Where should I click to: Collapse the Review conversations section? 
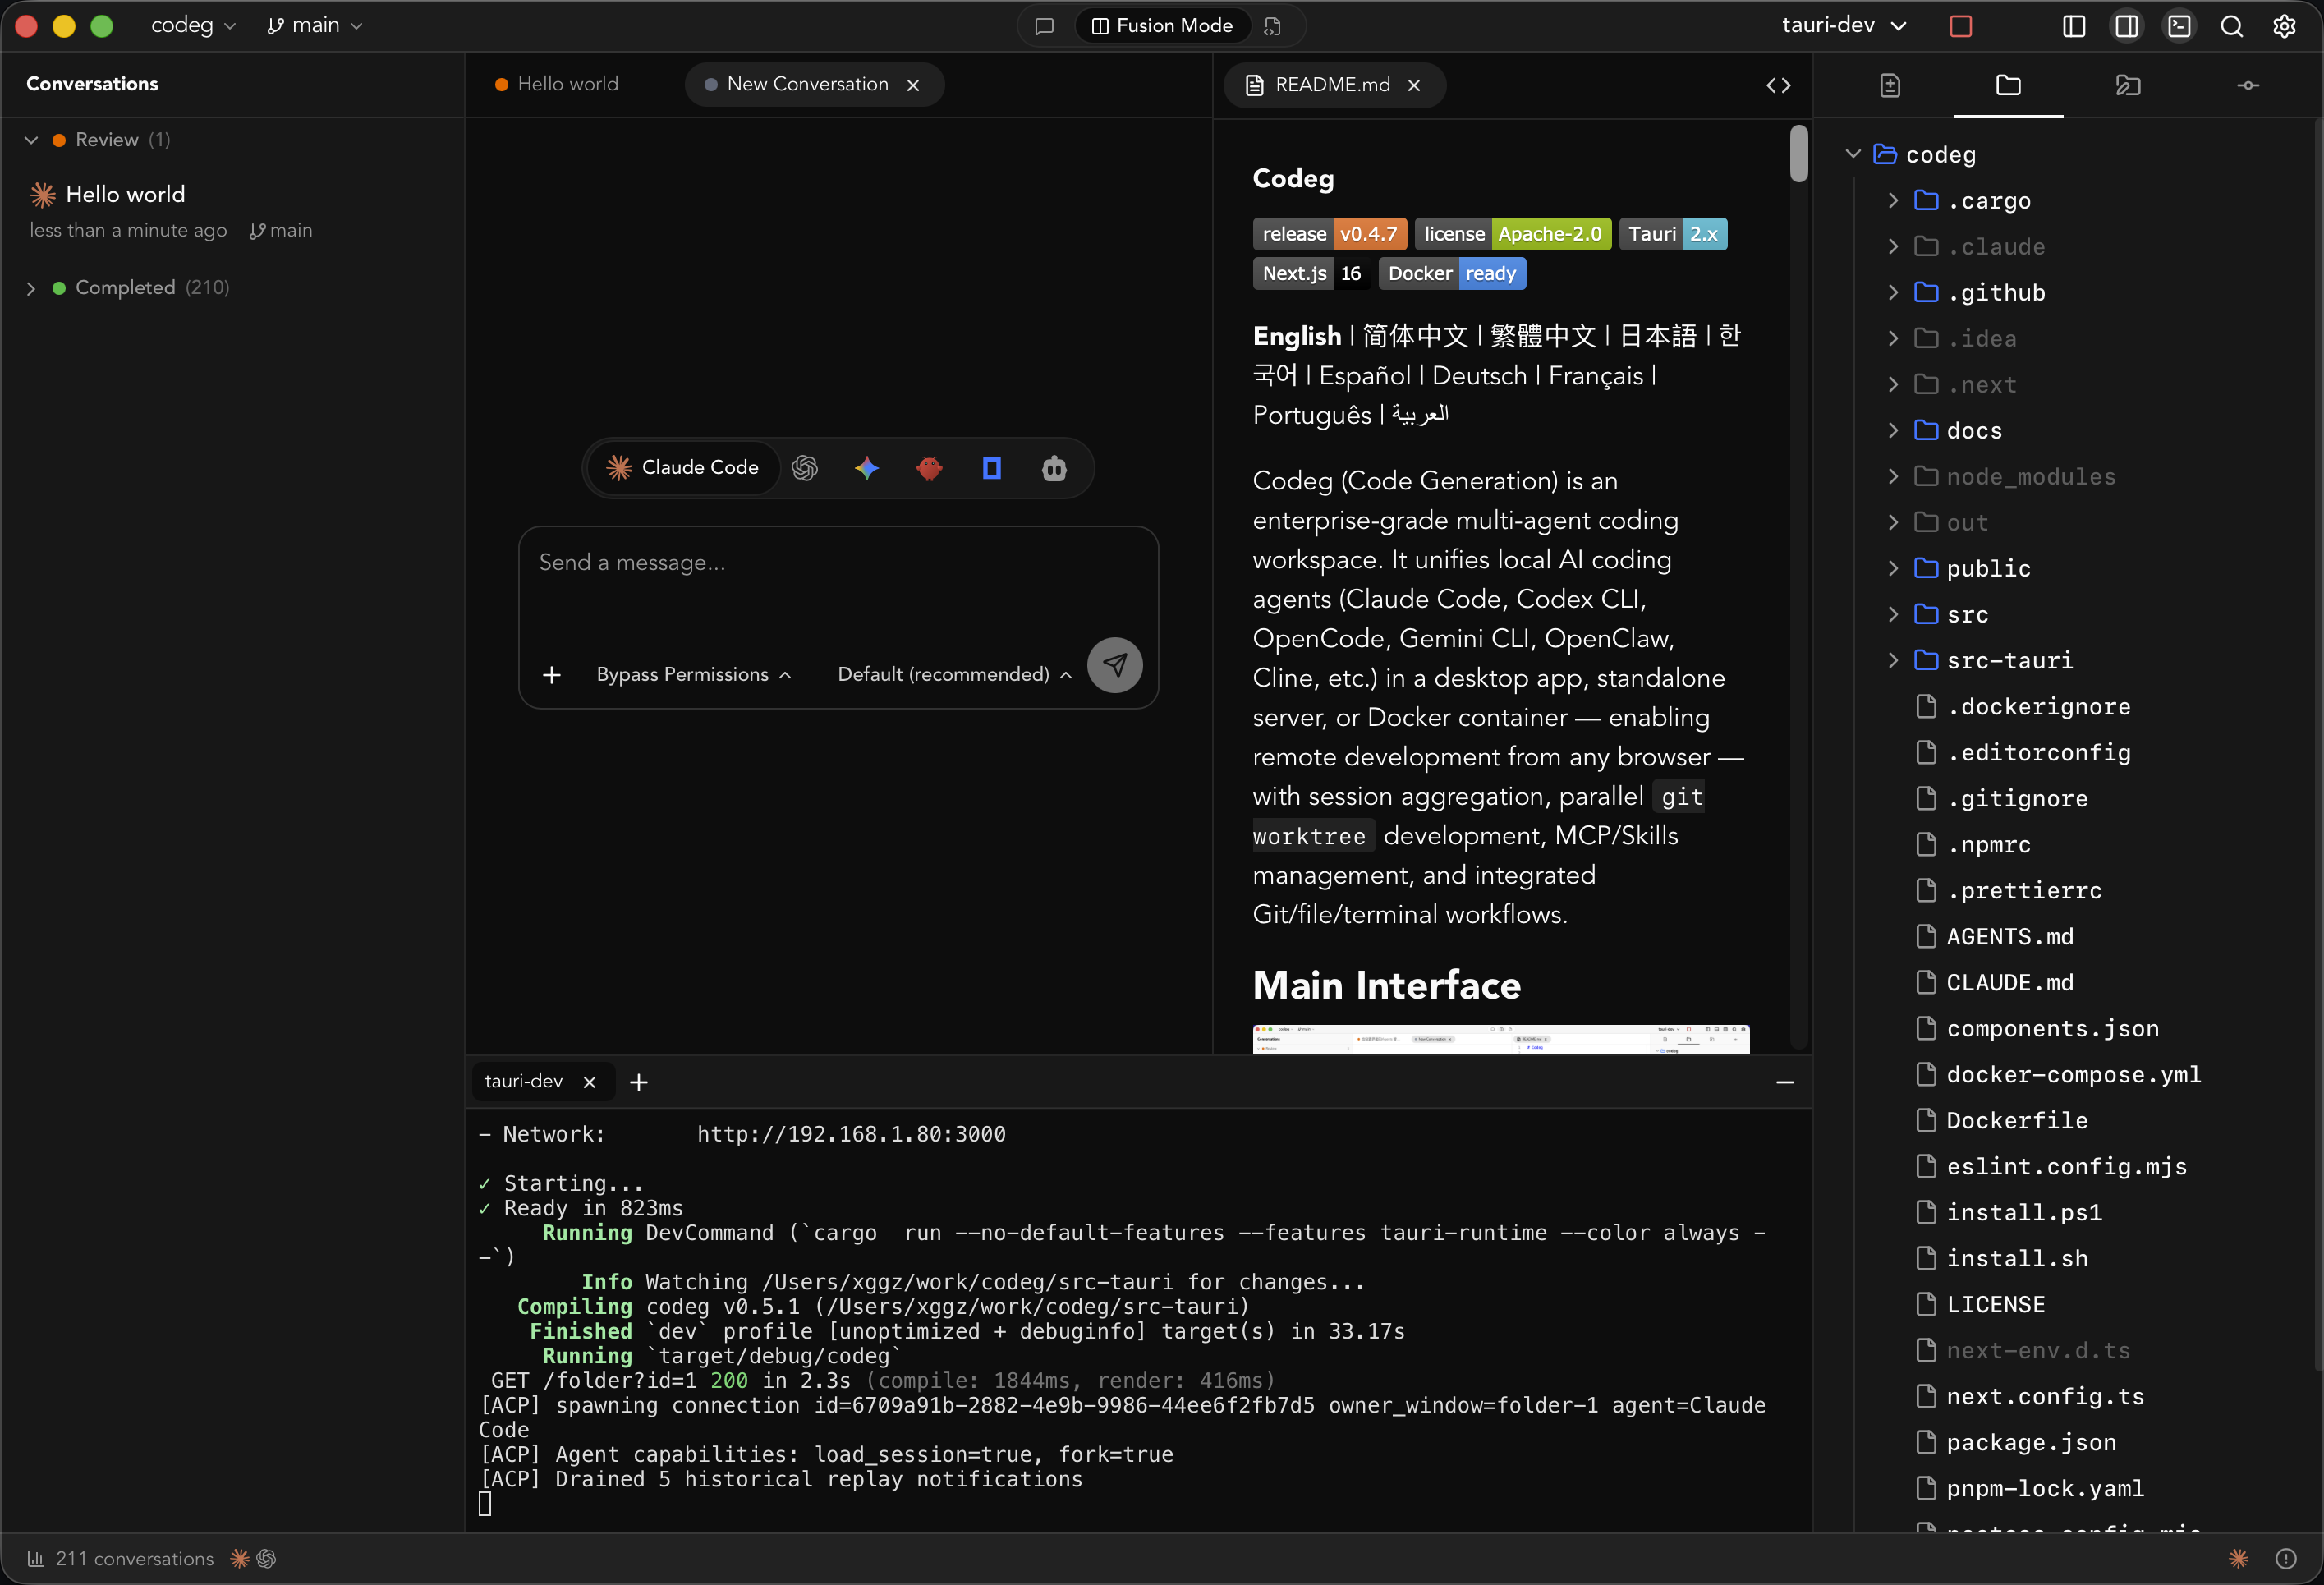click(29, 139)
